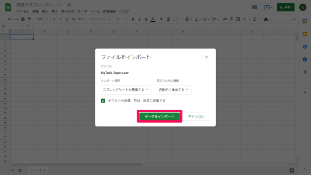Viewport: 311px width, 175px height.
Task: Open text color picker
Action: pyautogui.click(x=153, y=19)
